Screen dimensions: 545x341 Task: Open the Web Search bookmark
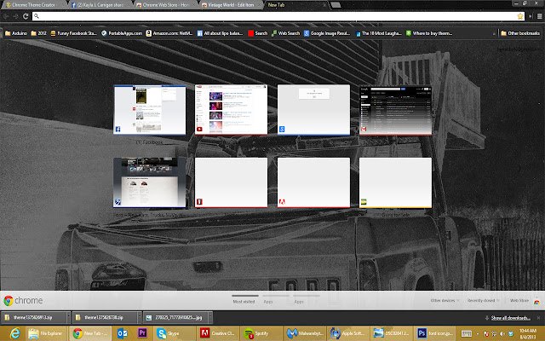(x=285, y=33)
